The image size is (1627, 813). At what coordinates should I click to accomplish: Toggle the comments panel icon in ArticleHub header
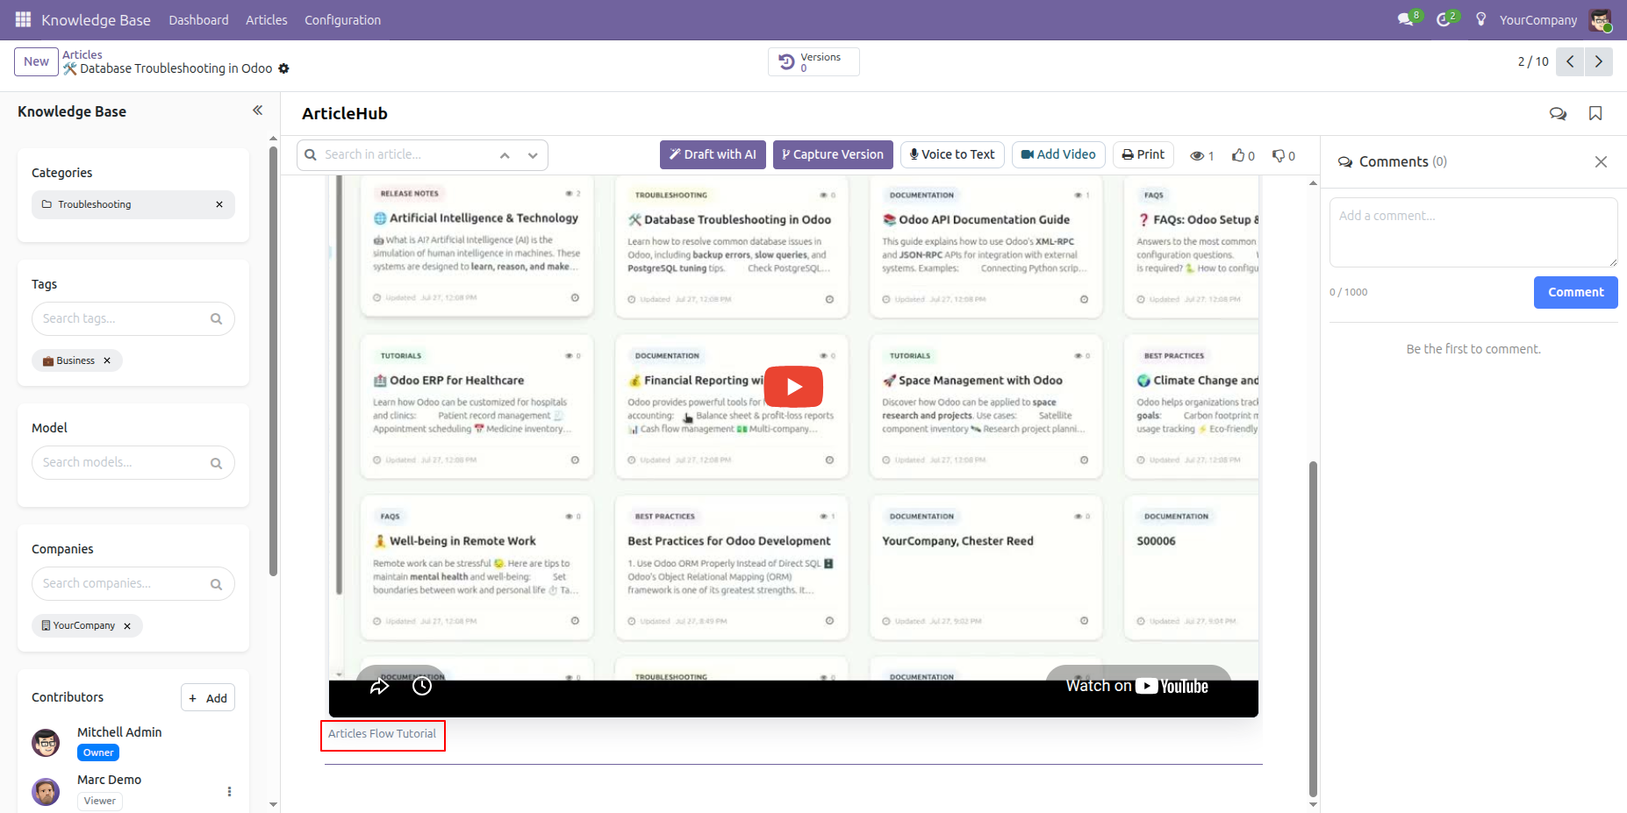1558,113
